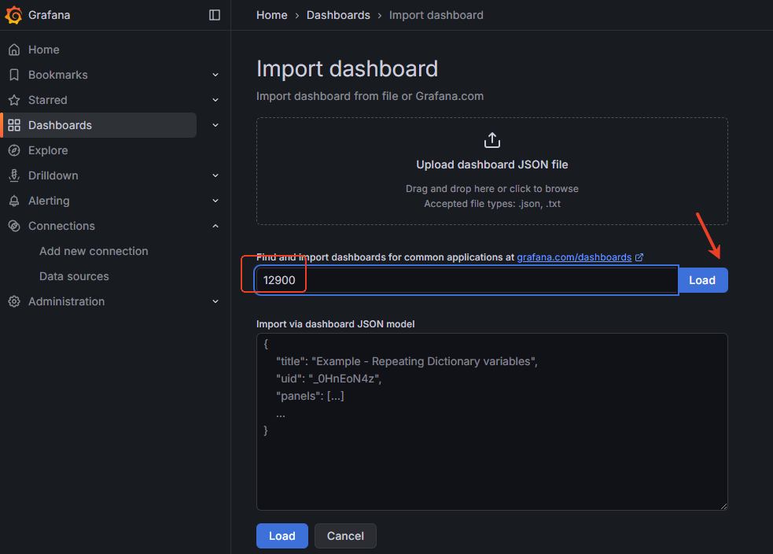The image size is (773, 554).
Task: Go to Starred in the sidebar
Action: [47, 100]
